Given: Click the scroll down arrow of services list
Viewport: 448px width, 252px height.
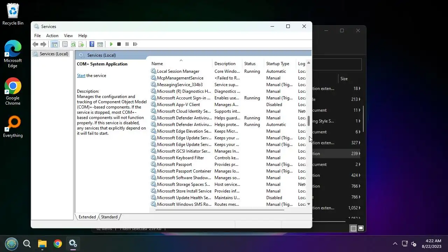Looking at the screenshot, I should click(x=309, y=204).
